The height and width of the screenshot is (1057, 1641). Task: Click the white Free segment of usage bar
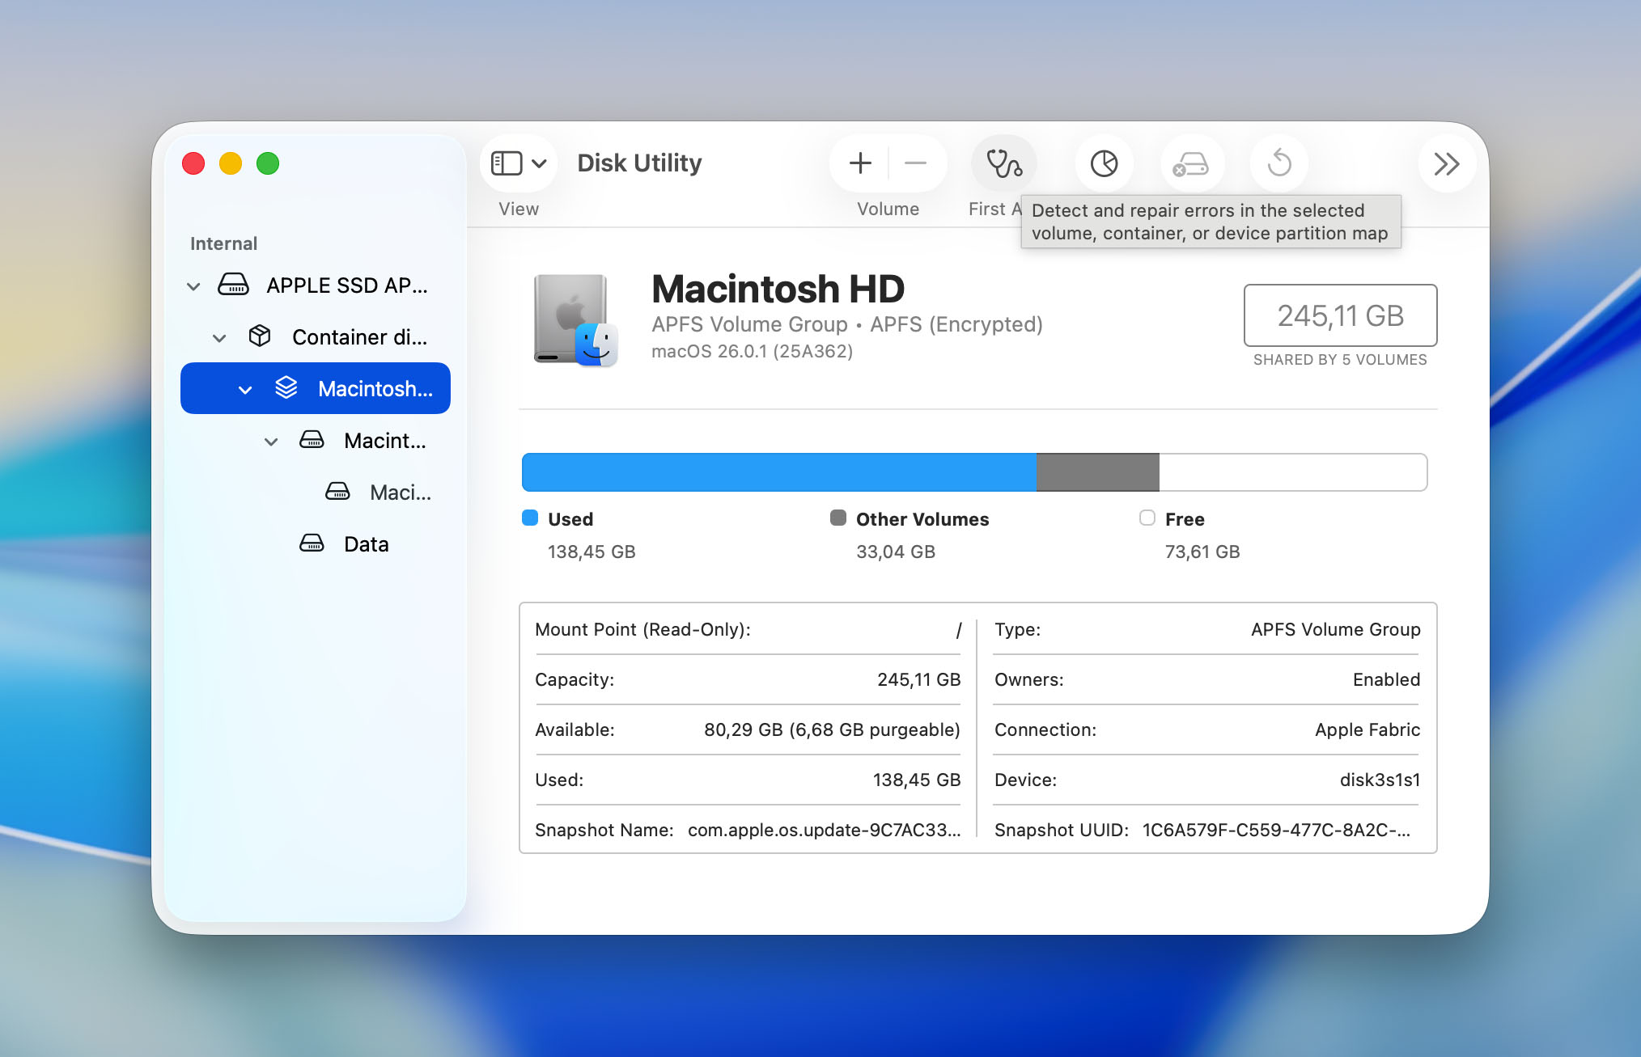[1293, 472]
